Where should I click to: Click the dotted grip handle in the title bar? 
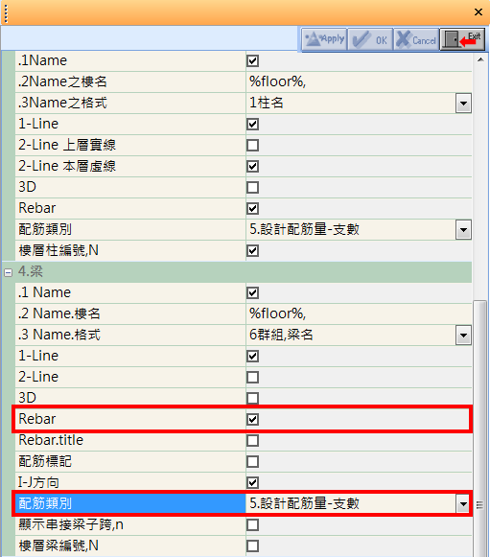coord(6,12)
